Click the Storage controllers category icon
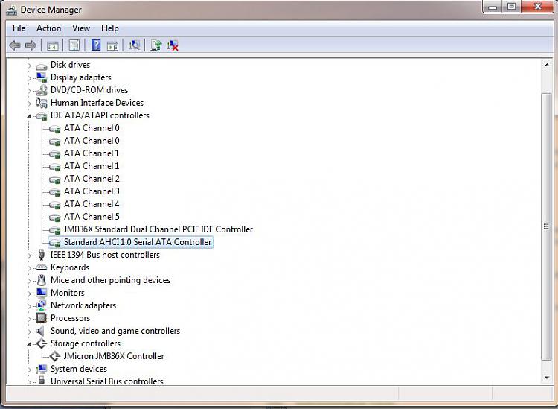This screenshot has height=409, width=558. coord(42,343)
